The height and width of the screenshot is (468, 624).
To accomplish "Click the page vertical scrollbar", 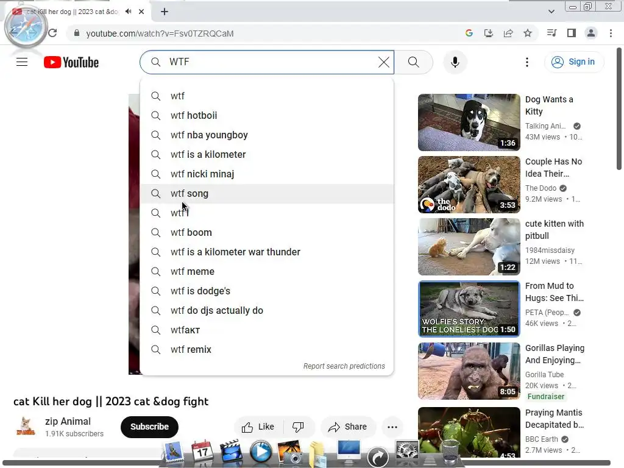I will click(619, 108).
